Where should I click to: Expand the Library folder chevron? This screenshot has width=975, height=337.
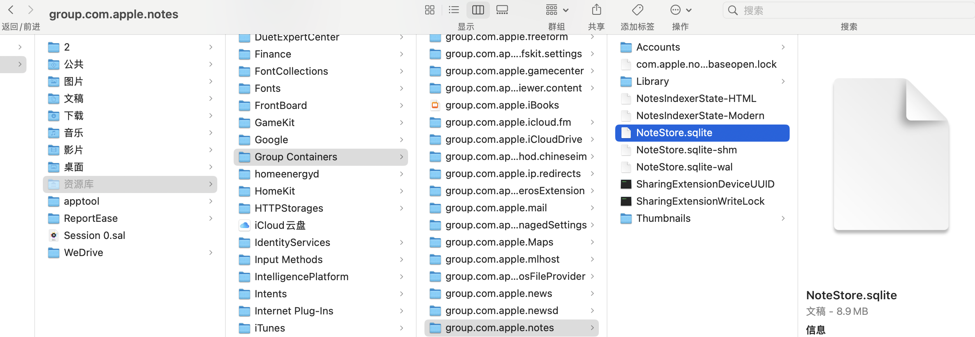[x=783, y=81]
